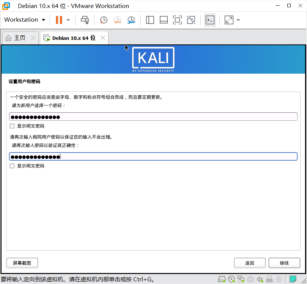Click the KALI logo banner
307x284 pixels.
153,60
